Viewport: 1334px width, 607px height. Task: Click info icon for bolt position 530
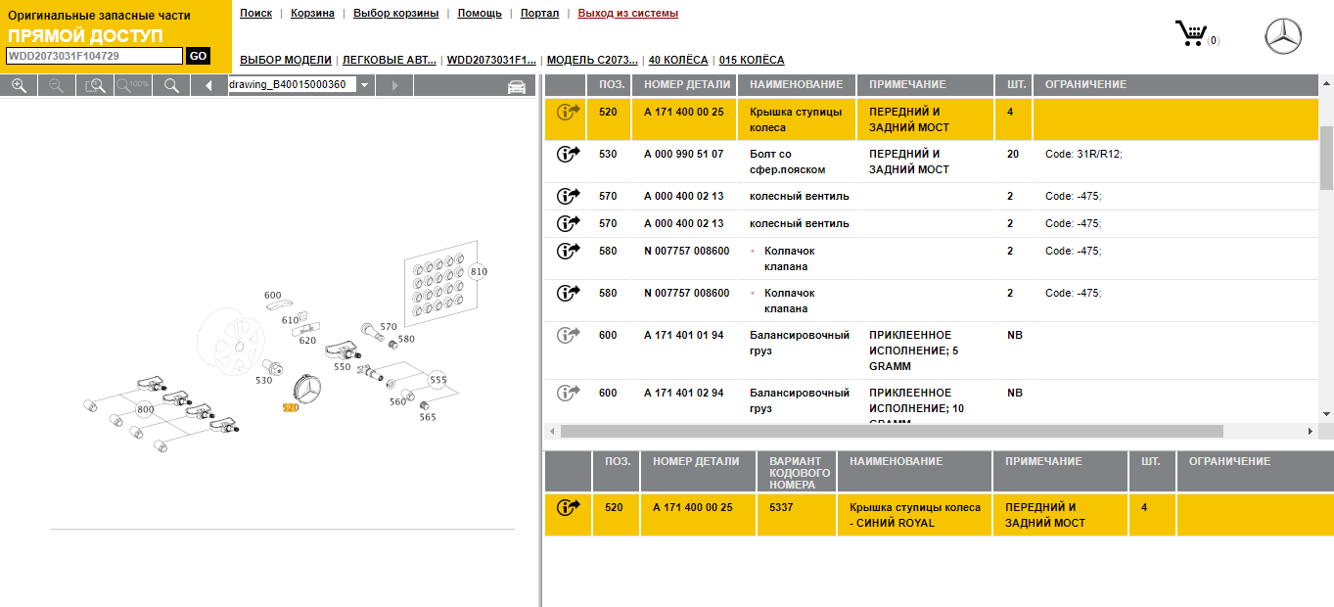(569, 154)
